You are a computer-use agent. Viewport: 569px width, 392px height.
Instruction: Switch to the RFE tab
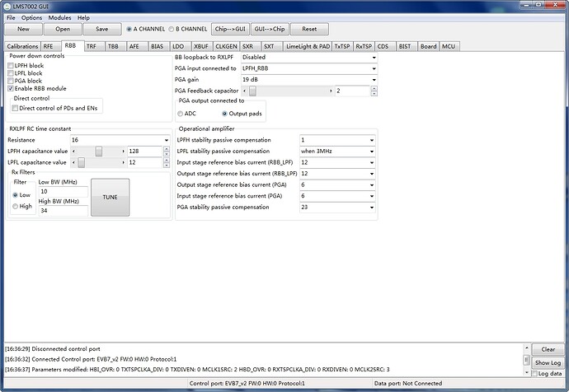[51, 46]
